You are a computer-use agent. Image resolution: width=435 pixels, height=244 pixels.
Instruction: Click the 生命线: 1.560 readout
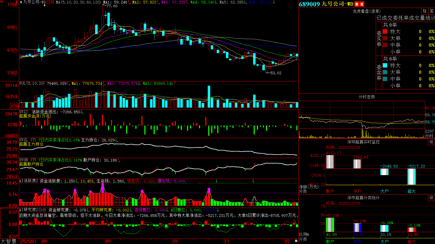pyautogui.click(x=111, y=181)
